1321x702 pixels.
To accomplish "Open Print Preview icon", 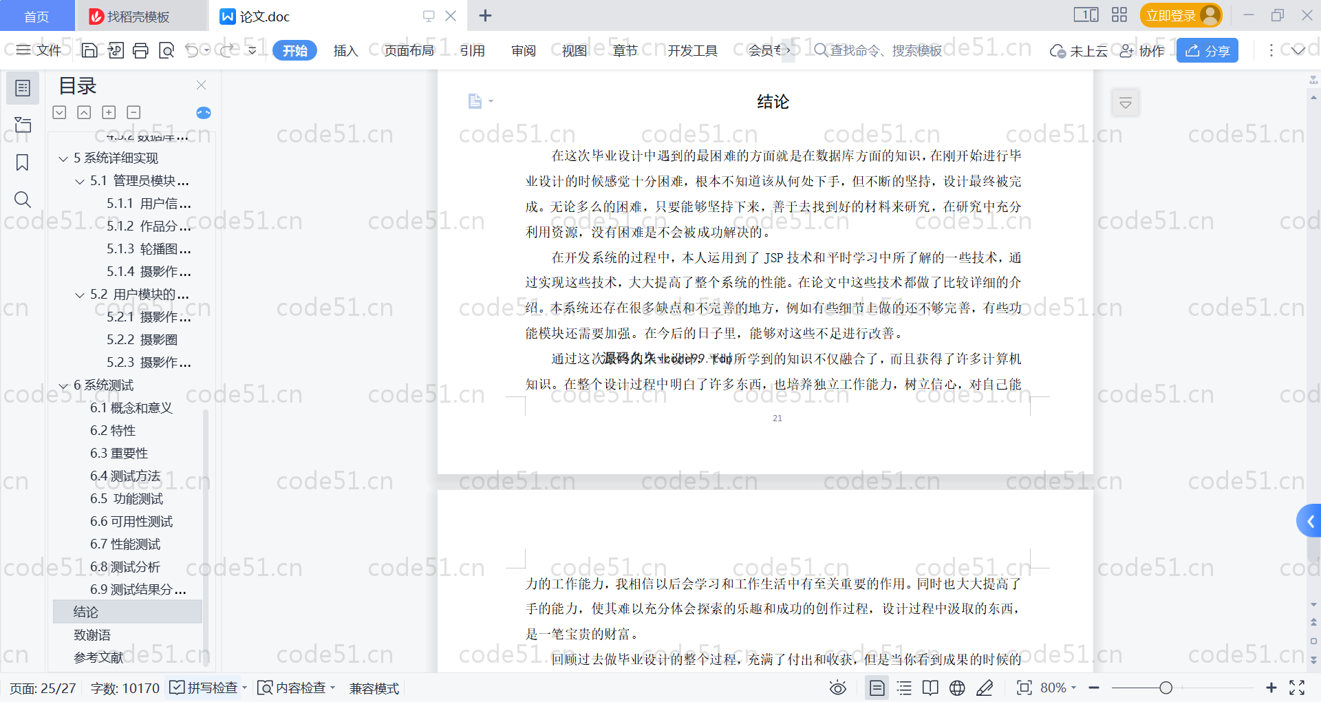I will [167, 50].
